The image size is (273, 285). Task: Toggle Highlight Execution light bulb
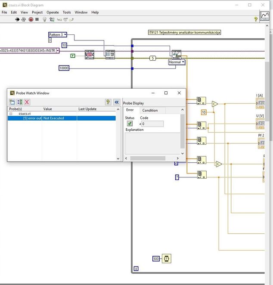point(44,19)
